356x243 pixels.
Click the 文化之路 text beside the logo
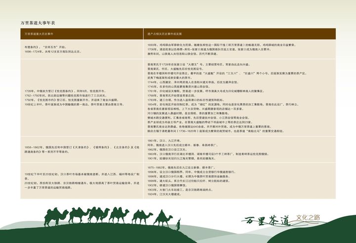(306, 217)
